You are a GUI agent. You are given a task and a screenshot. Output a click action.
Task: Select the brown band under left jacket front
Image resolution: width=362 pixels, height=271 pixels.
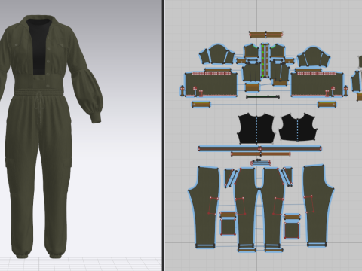[x=252, y=87]
